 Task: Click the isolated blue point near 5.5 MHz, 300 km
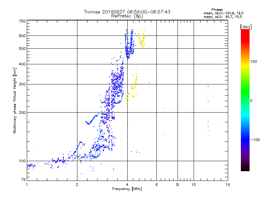pyautogui.click(x=149, y=82)
